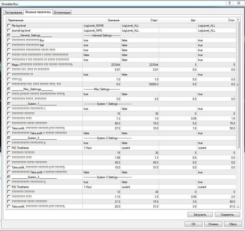The width and height of the screenshot is (245, 231).
Task: Select the System 3 value 1.13
Action: click(x=117, y=197)
